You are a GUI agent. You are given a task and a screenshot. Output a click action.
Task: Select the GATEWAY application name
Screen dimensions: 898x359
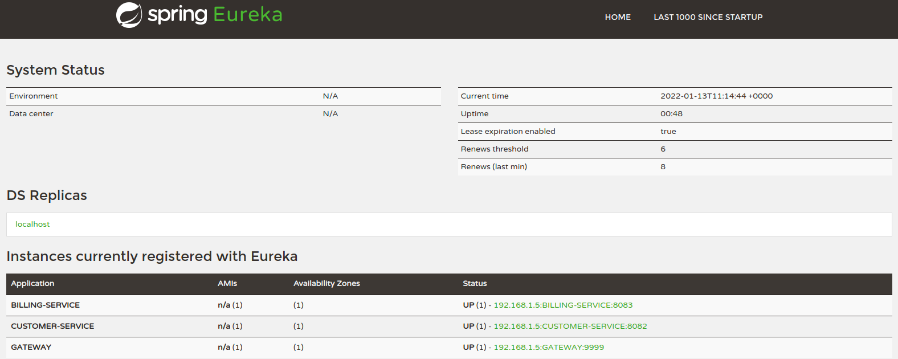pos(31,348)
